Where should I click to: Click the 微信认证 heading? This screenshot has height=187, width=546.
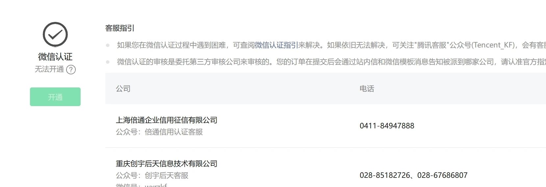(x=55, y=57)
